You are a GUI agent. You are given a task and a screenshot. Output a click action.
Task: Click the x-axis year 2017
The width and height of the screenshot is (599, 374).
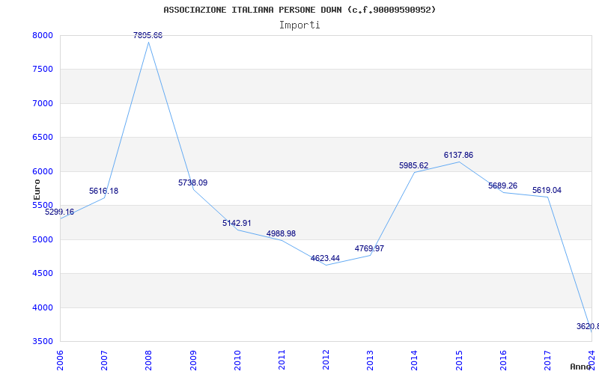tap(547, 360)
